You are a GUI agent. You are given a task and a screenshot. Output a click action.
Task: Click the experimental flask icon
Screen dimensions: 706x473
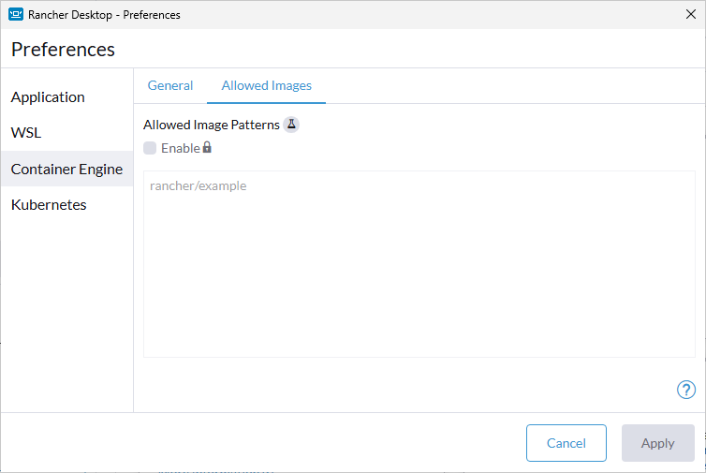coord(291,125)
